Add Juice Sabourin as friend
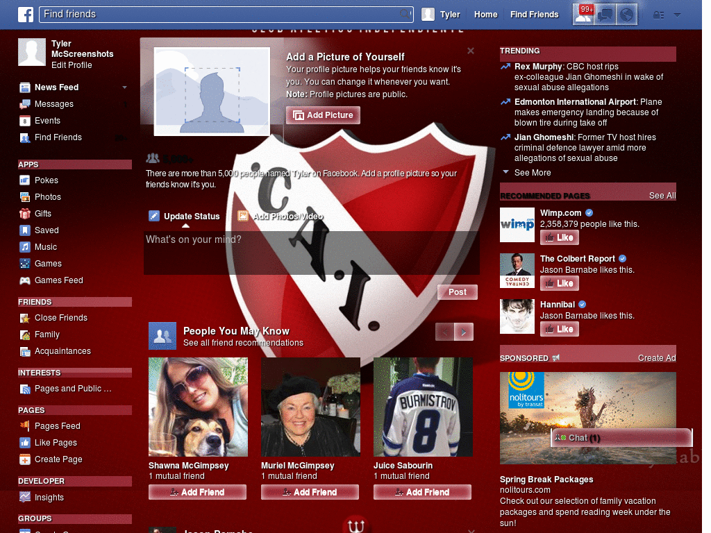 [422, 492]
